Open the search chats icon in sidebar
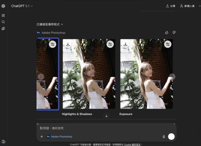Screen dimensions: 201x146 click(x=3, y=22)
